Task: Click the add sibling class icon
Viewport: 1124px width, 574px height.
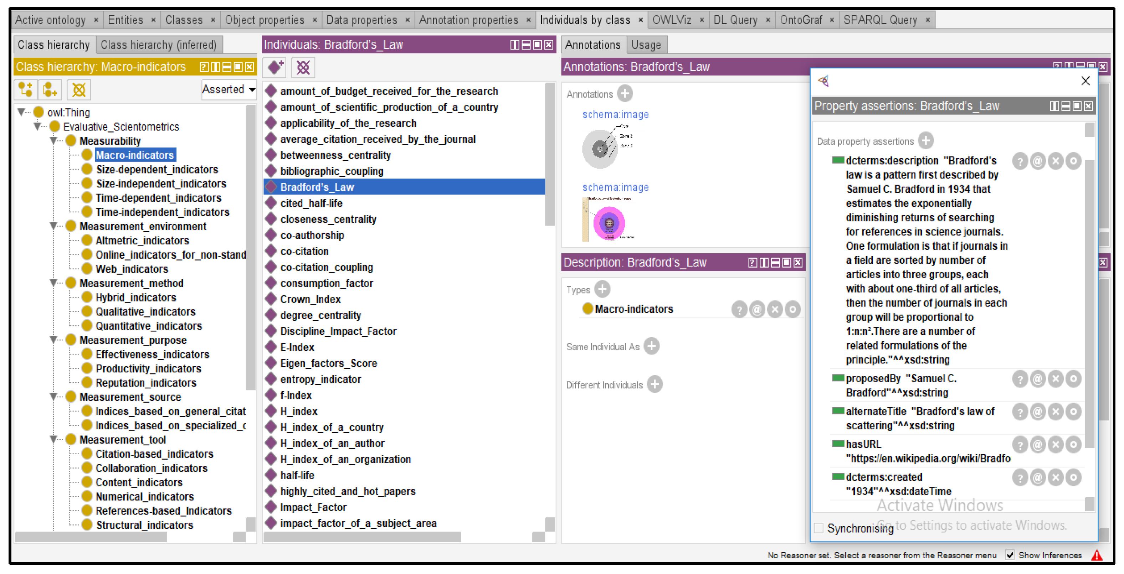Action: 50,90
